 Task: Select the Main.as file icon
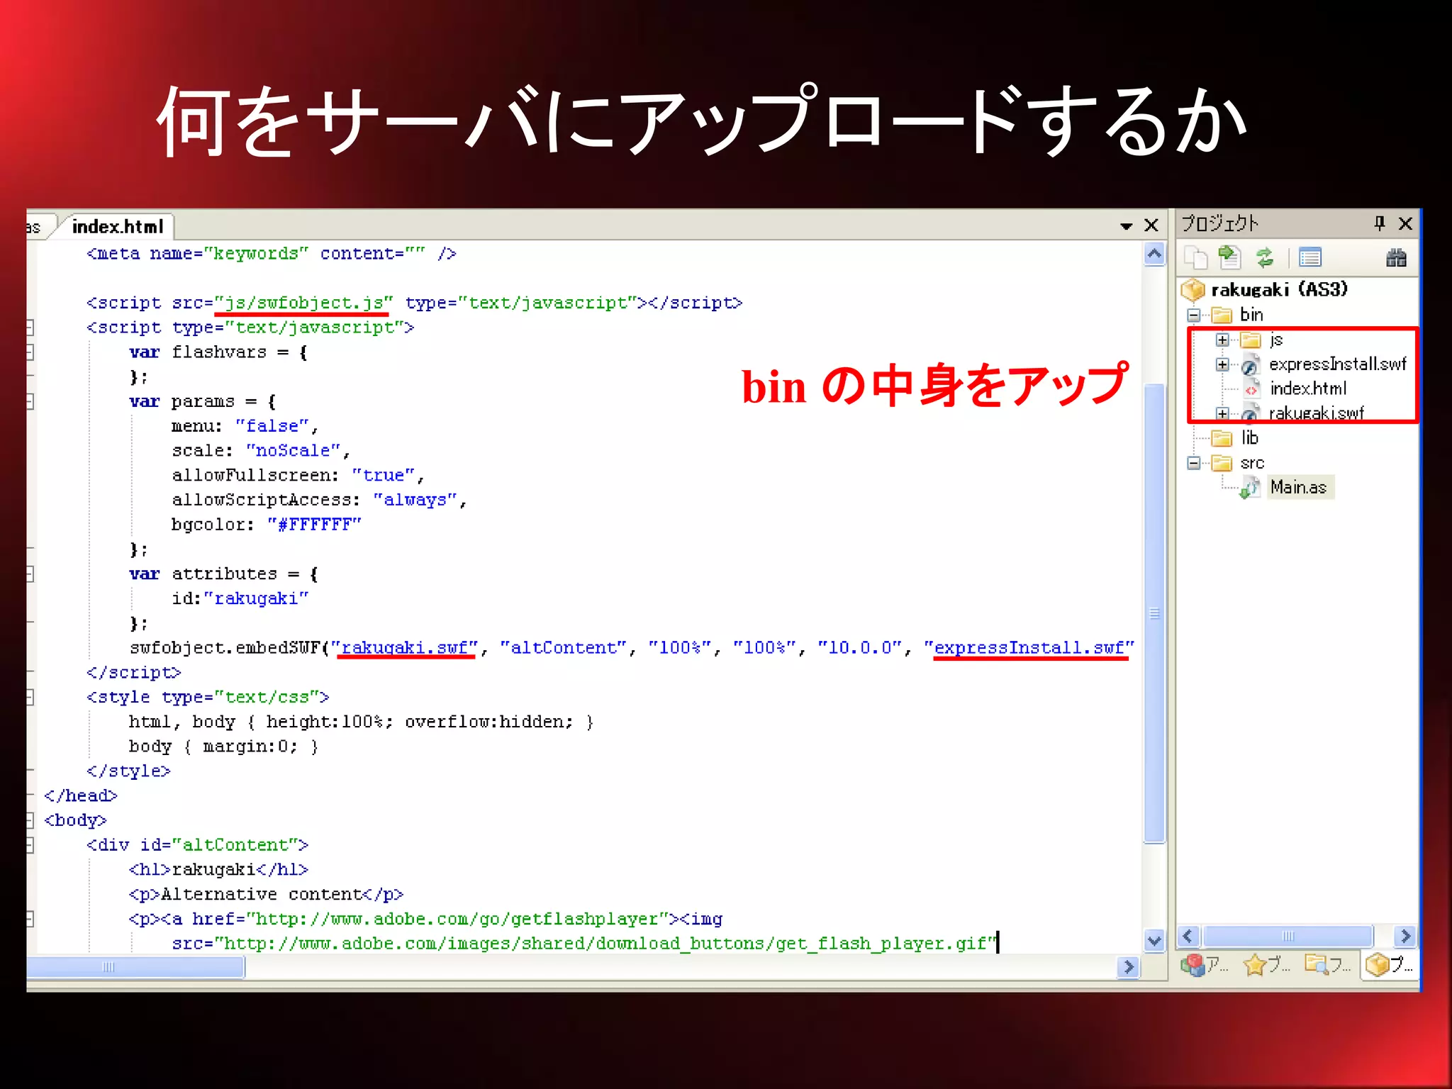(1250, 488)
